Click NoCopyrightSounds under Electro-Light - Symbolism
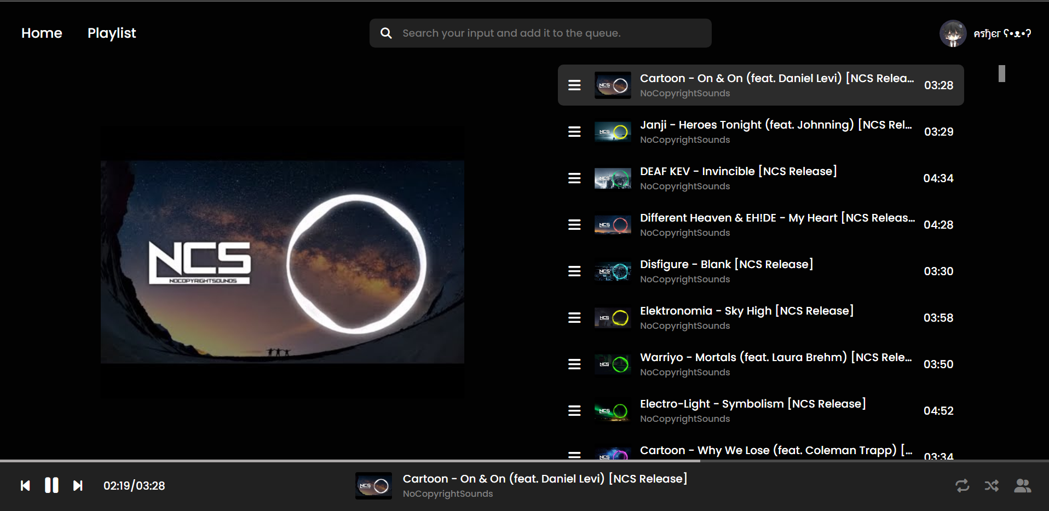The image size is (1049, 511). pos(685,419)
